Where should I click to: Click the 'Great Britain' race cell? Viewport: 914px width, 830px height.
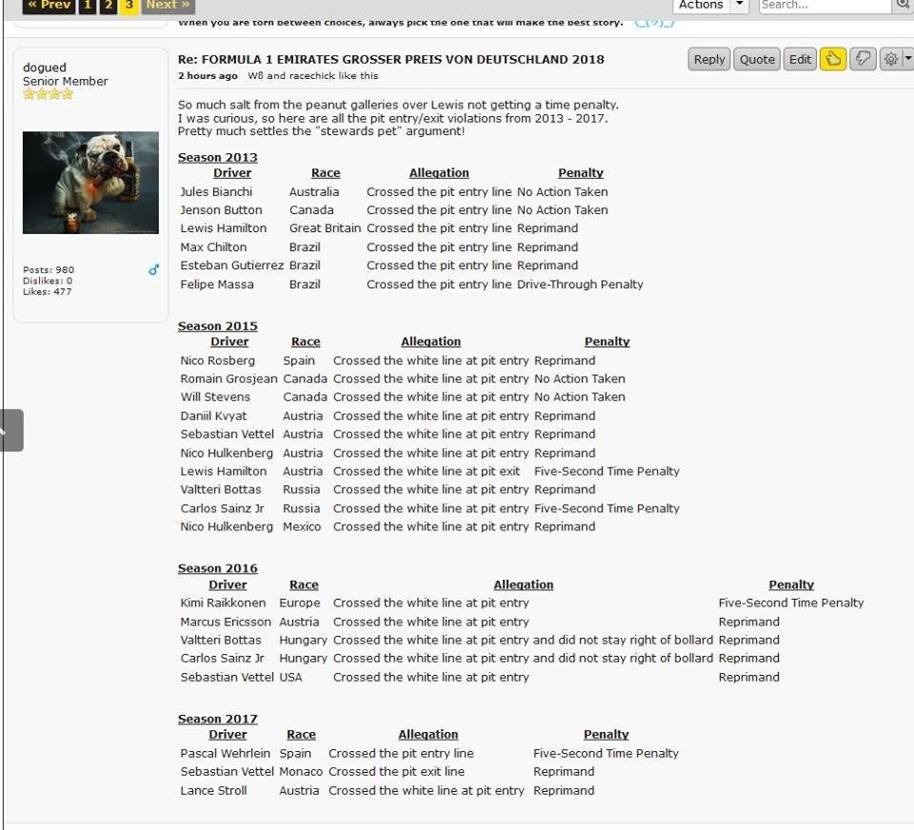tap(326, 227)
